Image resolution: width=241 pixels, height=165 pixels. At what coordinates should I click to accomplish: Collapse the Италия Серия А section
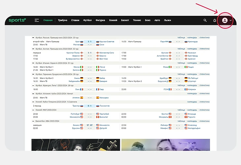(x=33, y=63)
